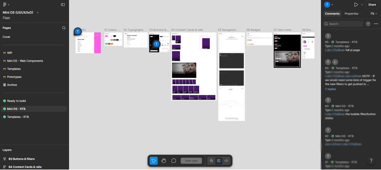Open the 7 replies link

click(x=330, y=89)
